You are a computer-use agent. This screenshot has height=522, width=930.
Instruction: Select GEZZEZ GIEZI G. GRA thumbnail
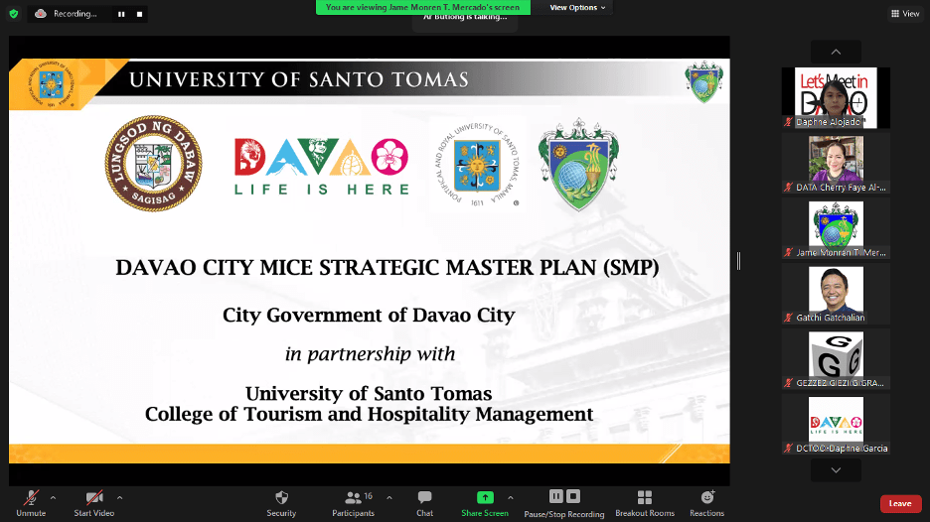pos(836,358)
